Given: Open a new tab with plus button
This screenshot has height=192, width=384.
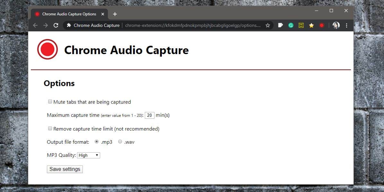Looking at the screenshot, I should 115,14.
